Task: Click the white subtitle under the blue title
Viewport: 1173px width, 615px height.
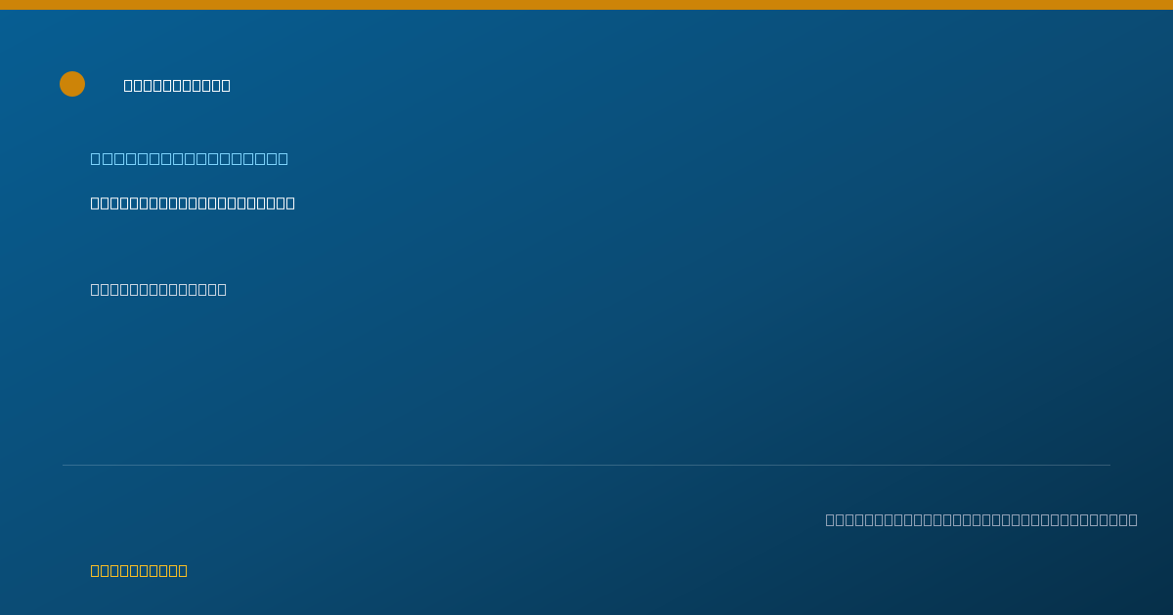Action: click(x=193, y=203)
